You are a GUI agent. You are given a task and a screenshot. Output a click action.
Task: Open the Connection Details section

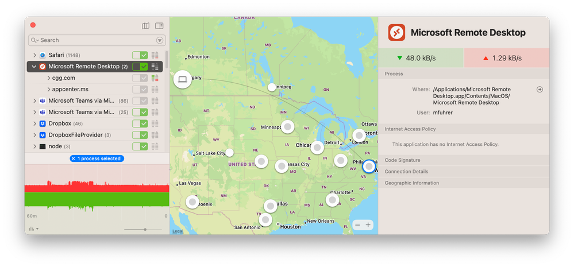(x=464, y=172)
